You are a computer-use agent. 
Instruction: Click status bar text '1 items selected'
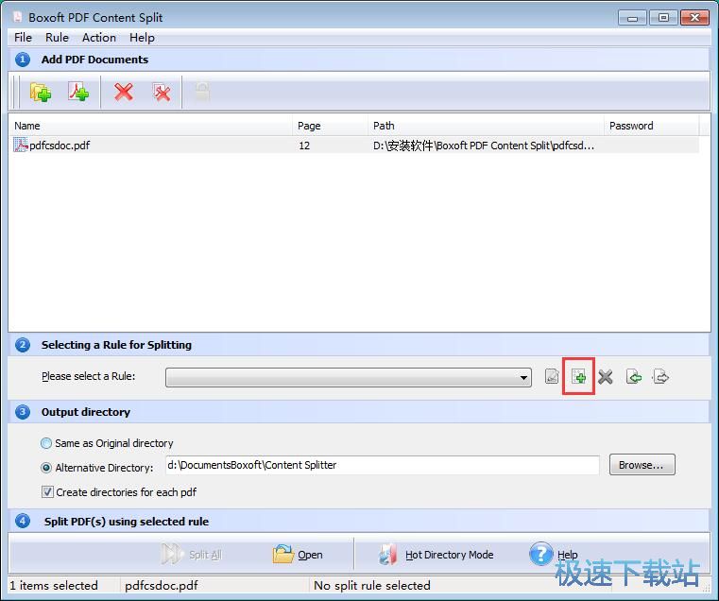[54, 585]
